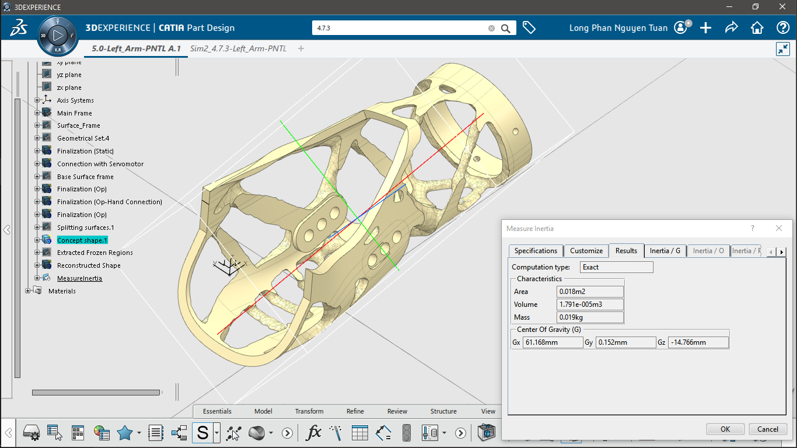Image resolution: width=797 pixels, height=448 pixels.
Task: Click the tree structure branch icon
Action: pos(179,433)
